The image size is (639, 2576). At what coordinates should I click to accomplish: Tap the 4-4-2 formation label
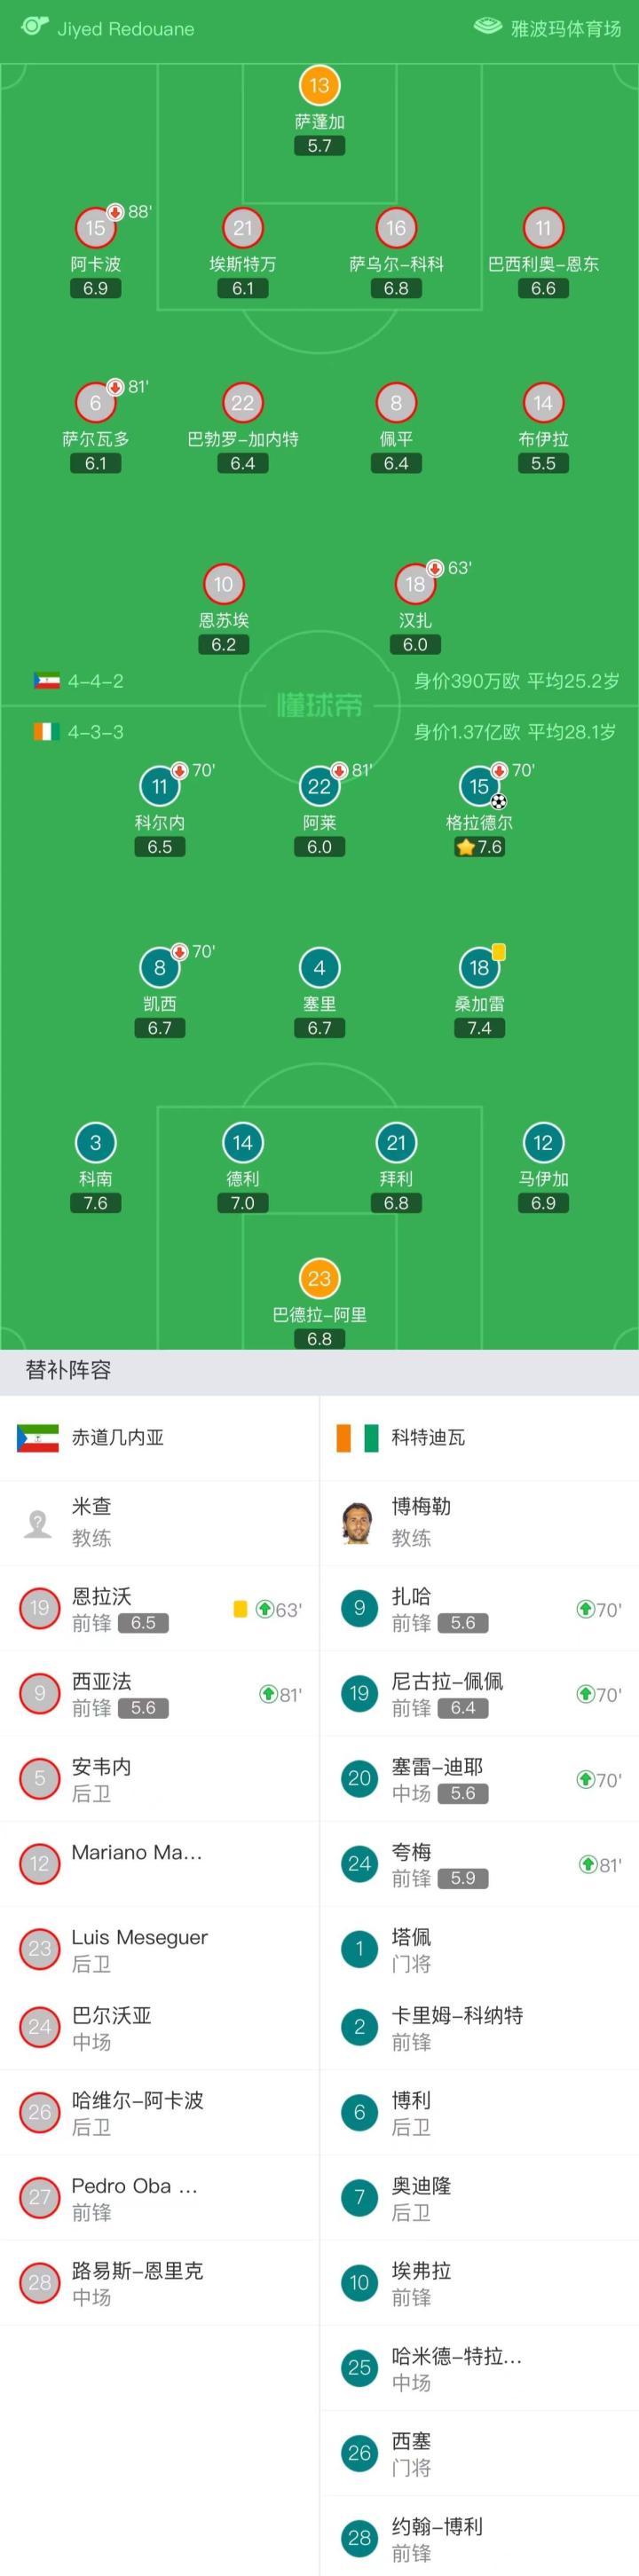coord(95,681)
